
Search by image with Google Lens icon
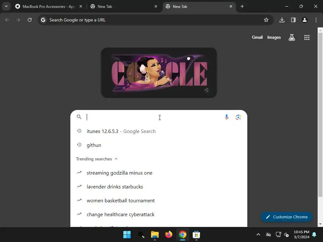(238, 117)
